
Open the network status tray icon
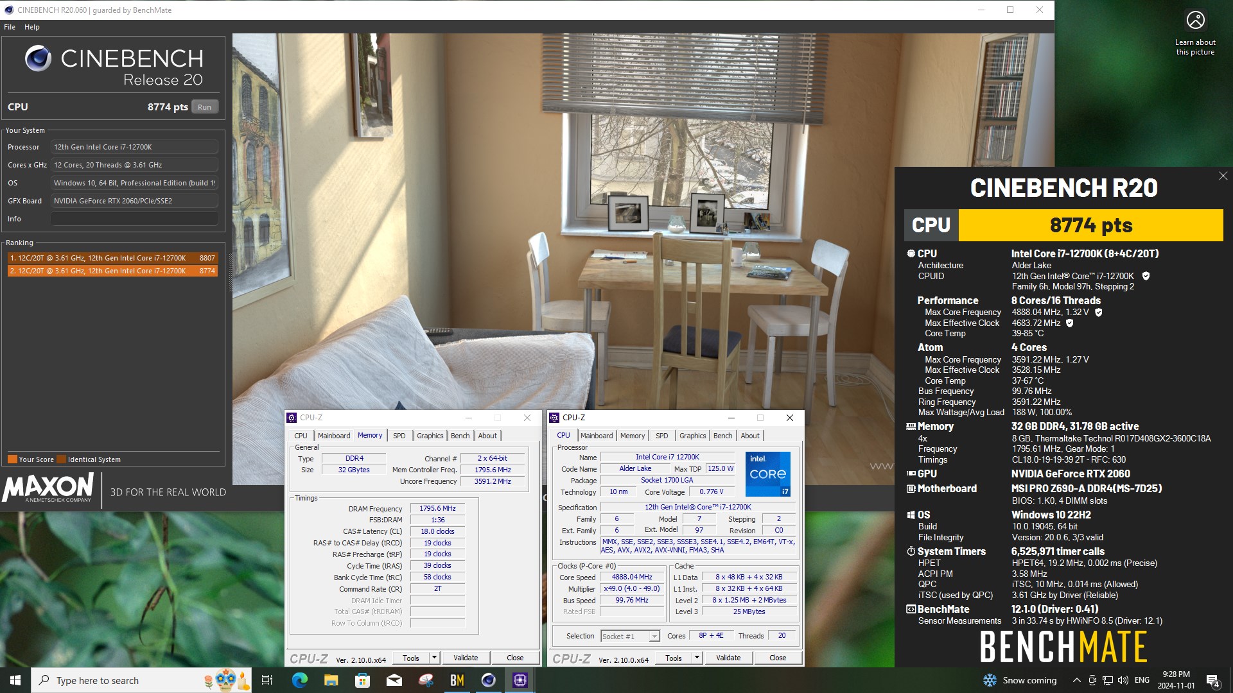1108,680
